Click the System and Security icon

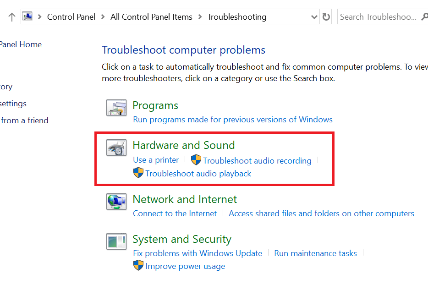pos(116,241)
